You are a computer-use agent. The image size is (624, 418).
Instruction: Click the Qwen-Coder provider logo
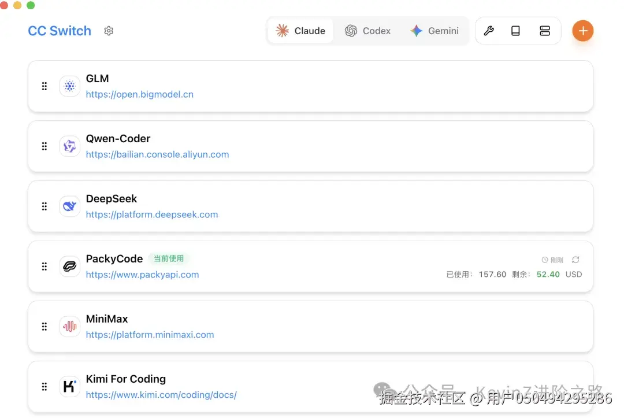pyautogui.click(x=70, y=146)
